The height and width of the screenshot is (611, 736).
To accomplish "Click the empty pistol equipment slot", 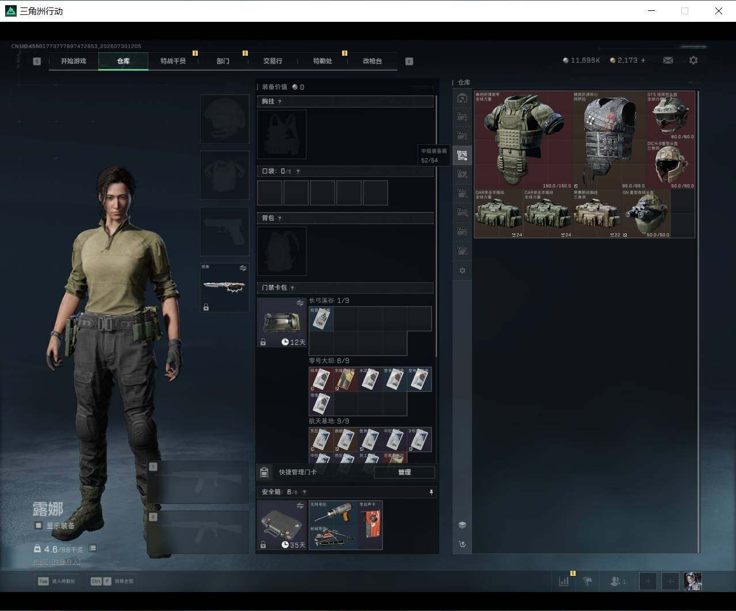I will click(x=225, y=232).
